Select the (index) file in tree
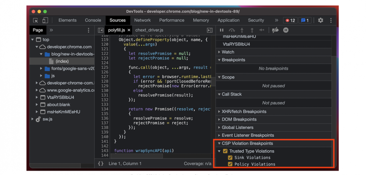This screenshot has height=175, width=366. [x=62, y=61]
